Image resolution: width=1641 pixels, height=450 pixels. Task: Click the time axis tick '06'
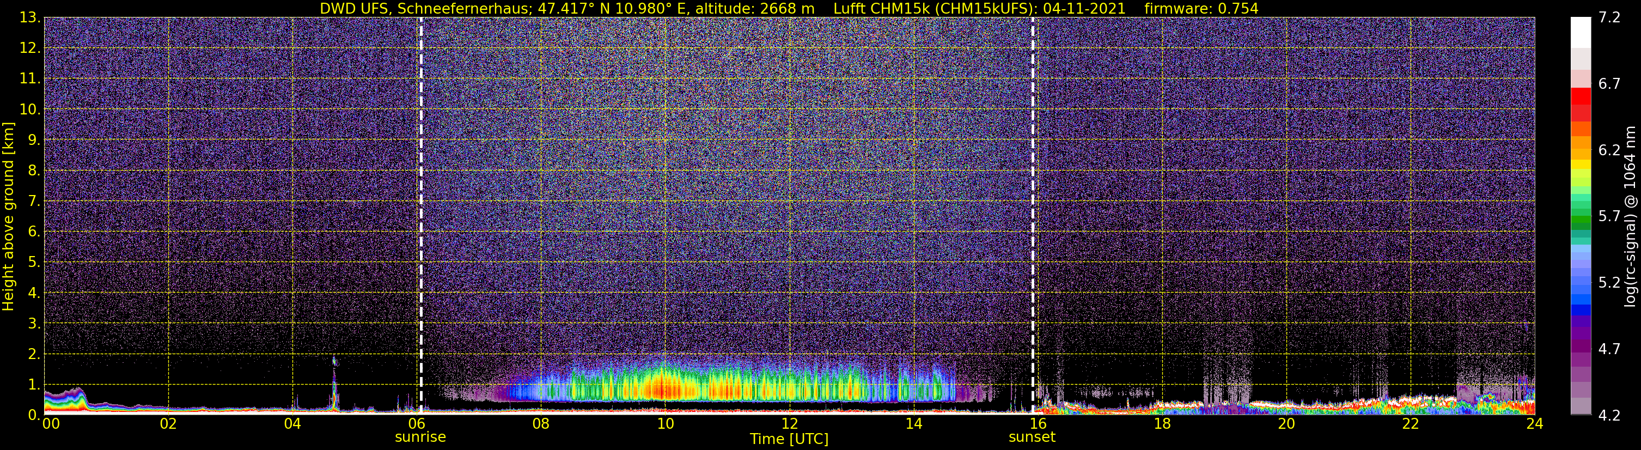coord(417,424)
